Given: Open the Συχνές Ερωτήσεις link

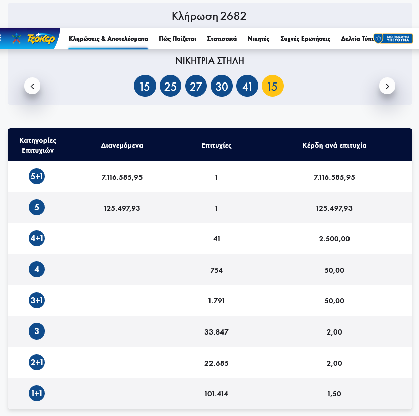Looking at the screenshot, I should (x=305, y=39).
